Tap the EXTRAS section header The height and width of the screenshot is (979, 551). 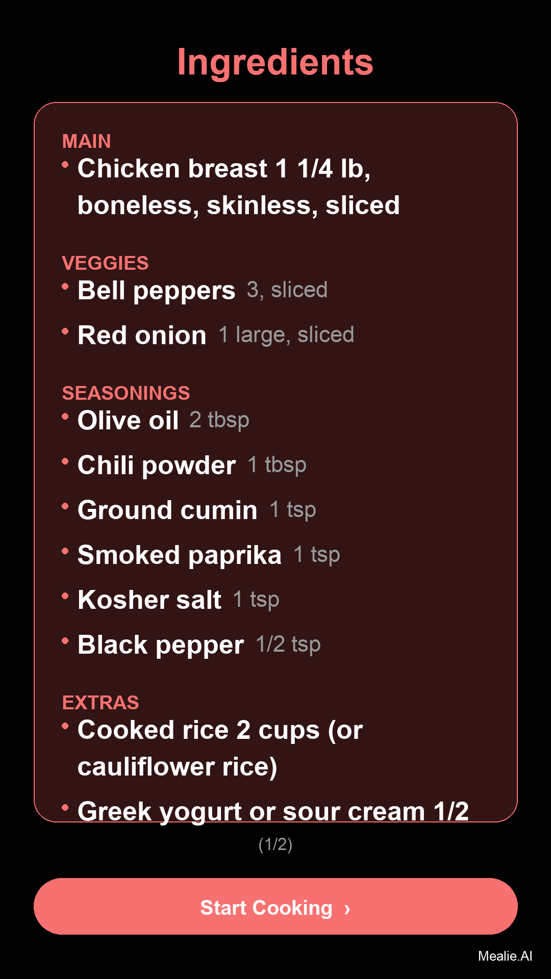(x=100, y=703)
